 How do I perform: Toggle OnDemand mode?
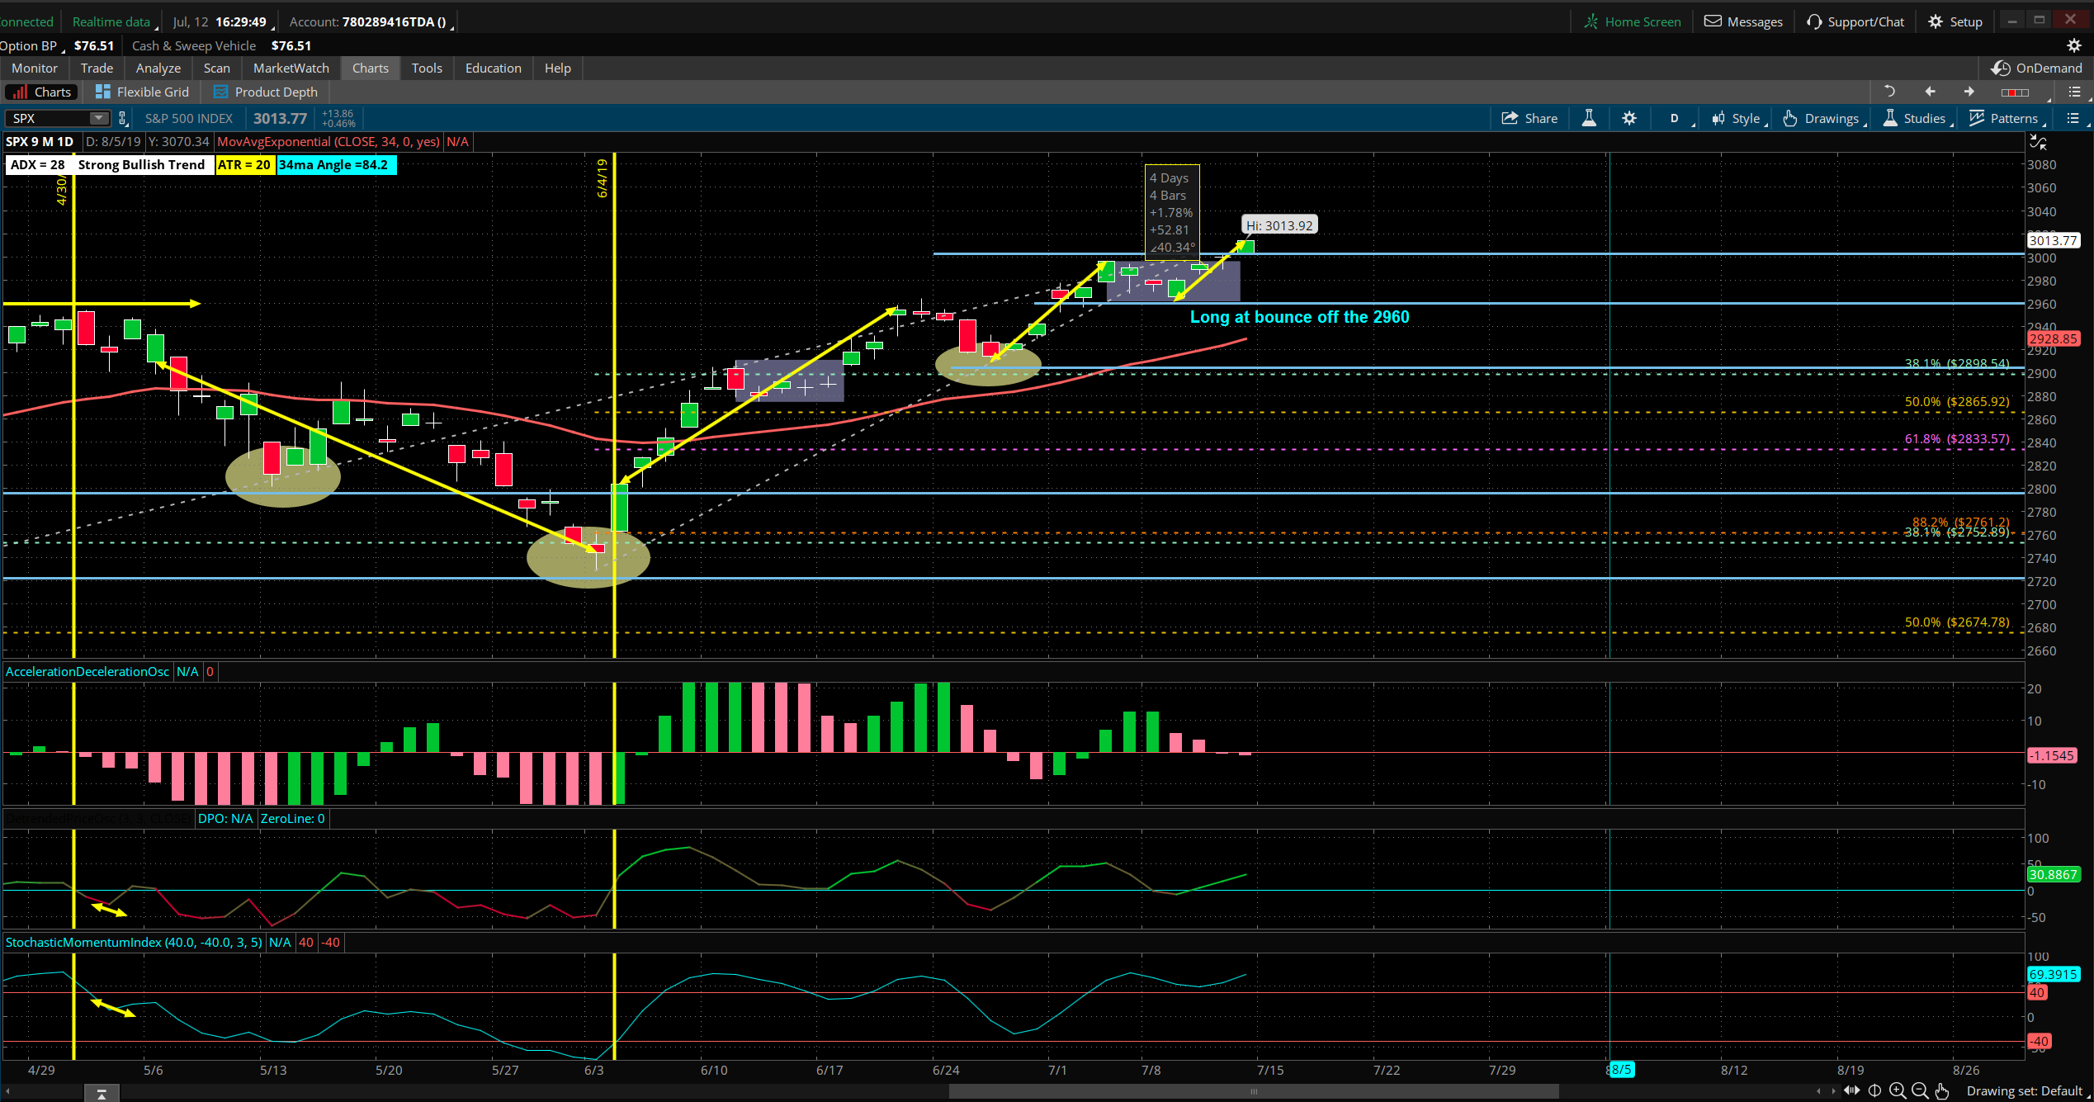tap(2036, 68)
